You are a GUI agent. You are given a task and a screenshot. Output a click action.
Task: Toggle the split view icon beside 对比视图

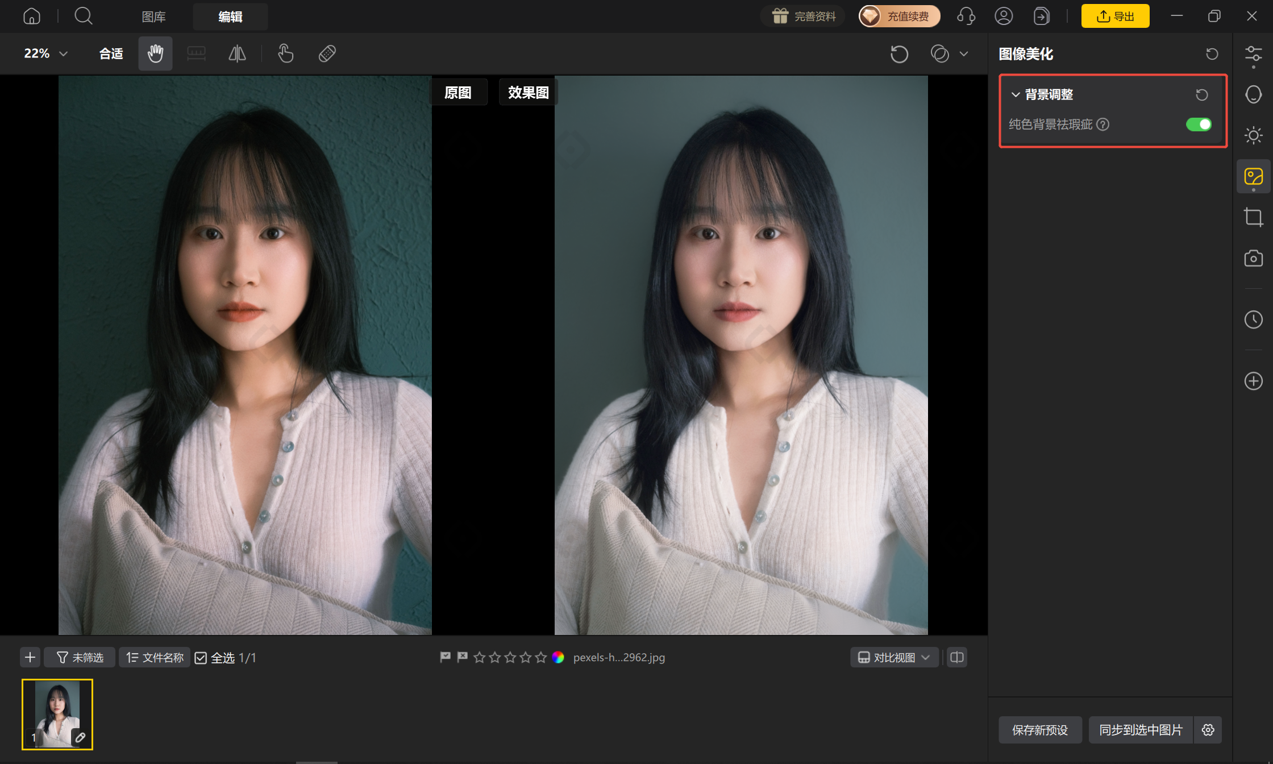point(957,657)
